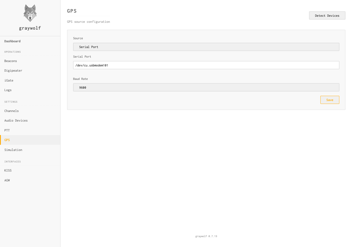This screenshot has width=352, height=247.
Task: Click inside the Serial Port text field
Action: [x=206, y=65]
